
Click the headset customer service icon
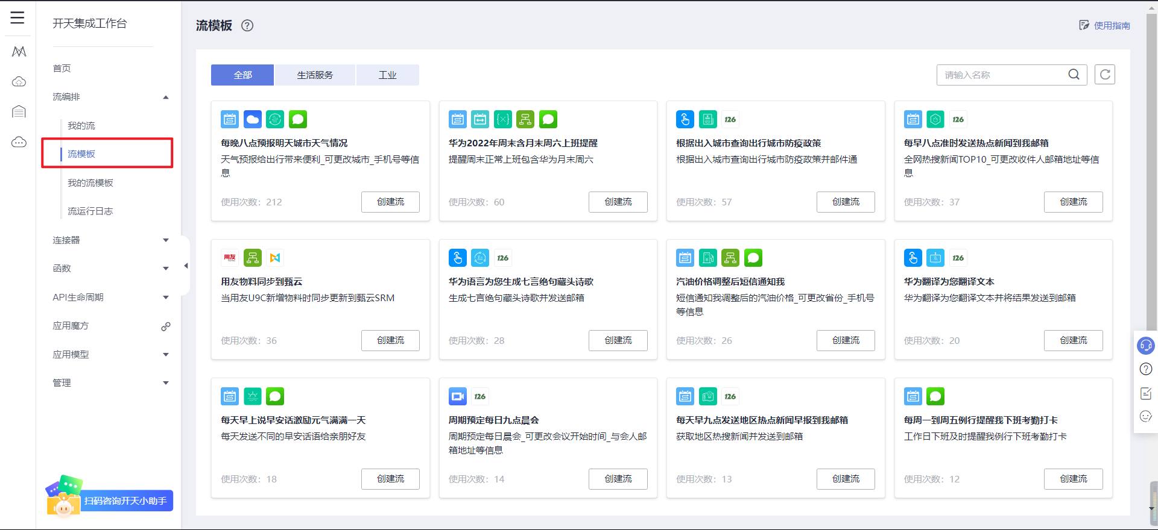1145,345
